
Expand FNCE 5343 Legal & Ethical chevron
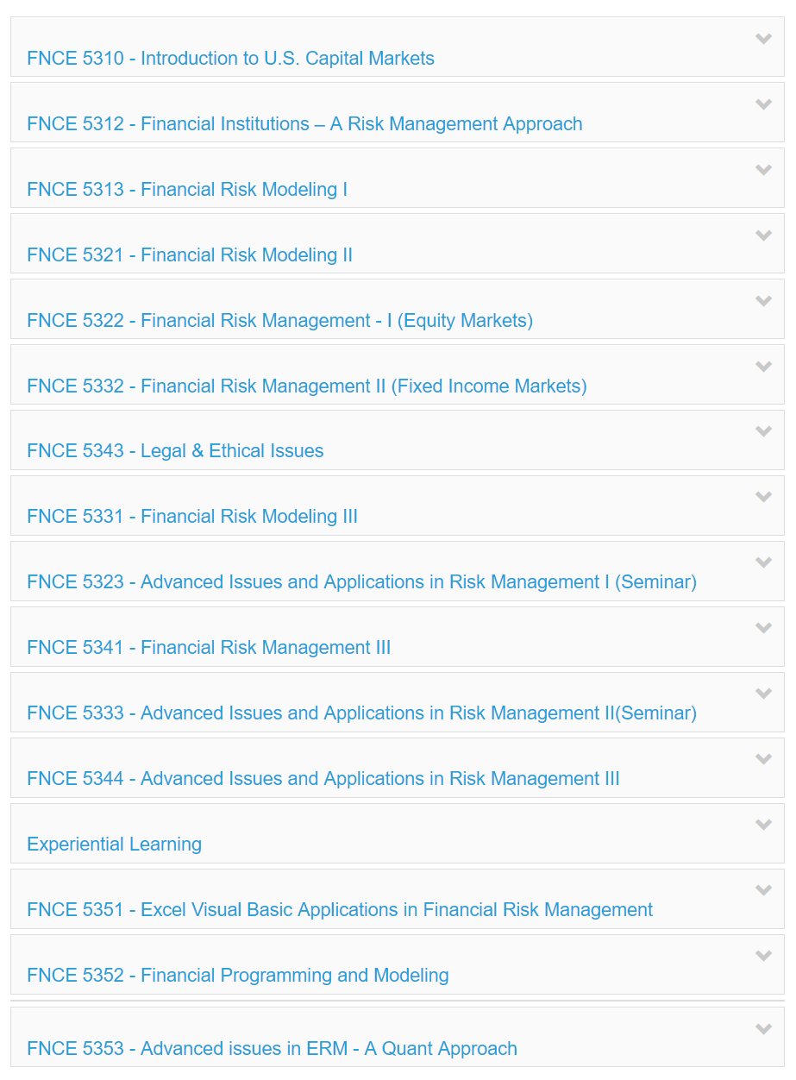763,431
